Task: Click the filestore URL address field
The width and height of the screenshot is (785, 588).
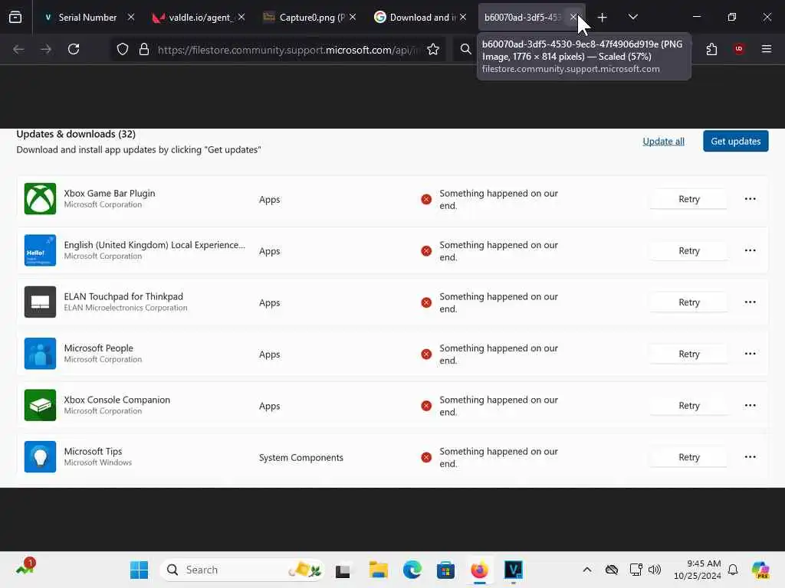Action: coord(288,50)
